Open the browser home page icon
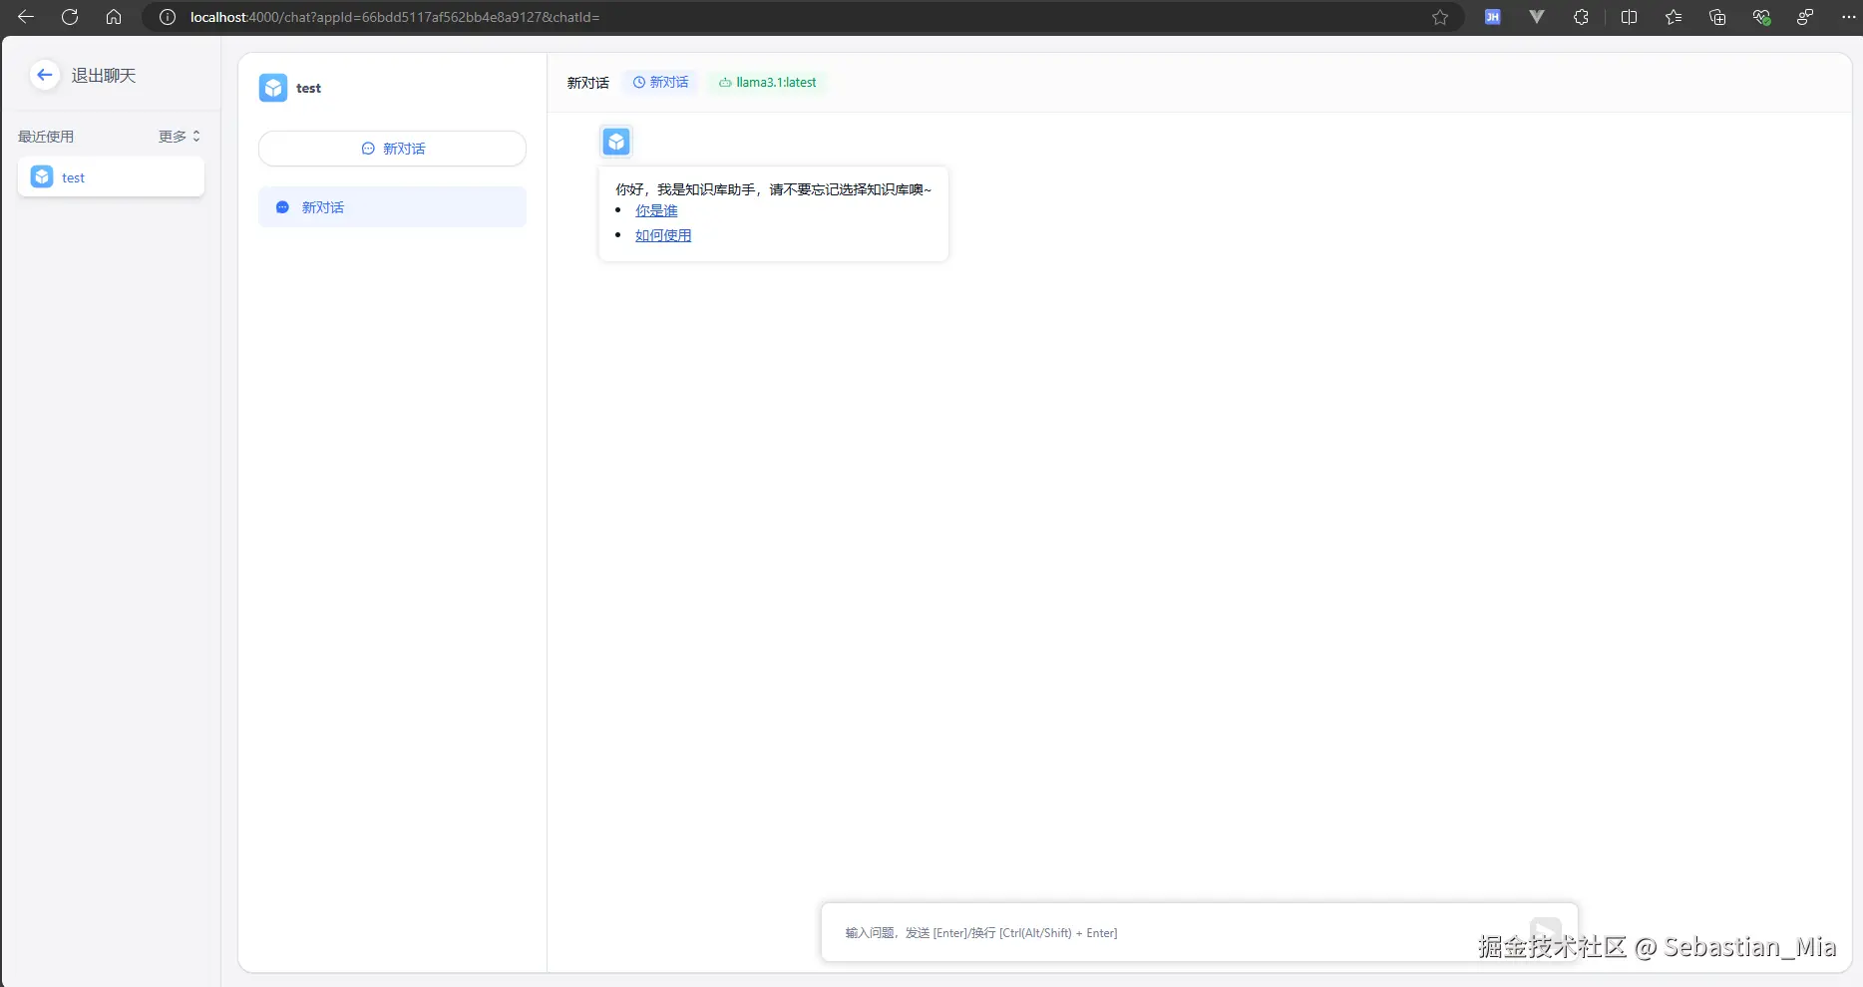The height and width of the screenshot is (987, 1863). click(114, 17)
